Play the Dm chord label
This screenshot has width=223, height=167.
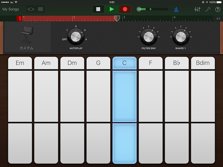pyautogui.click(x=72, y=63)
